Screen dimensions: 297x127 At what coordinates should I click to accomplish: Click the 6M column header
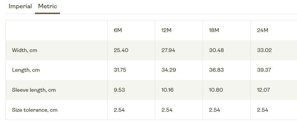tap(118, 30)
